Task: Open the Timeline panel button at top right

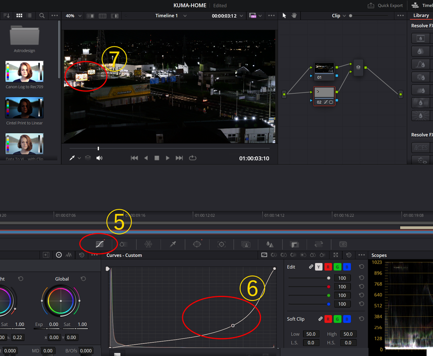Action: point(422,5)
